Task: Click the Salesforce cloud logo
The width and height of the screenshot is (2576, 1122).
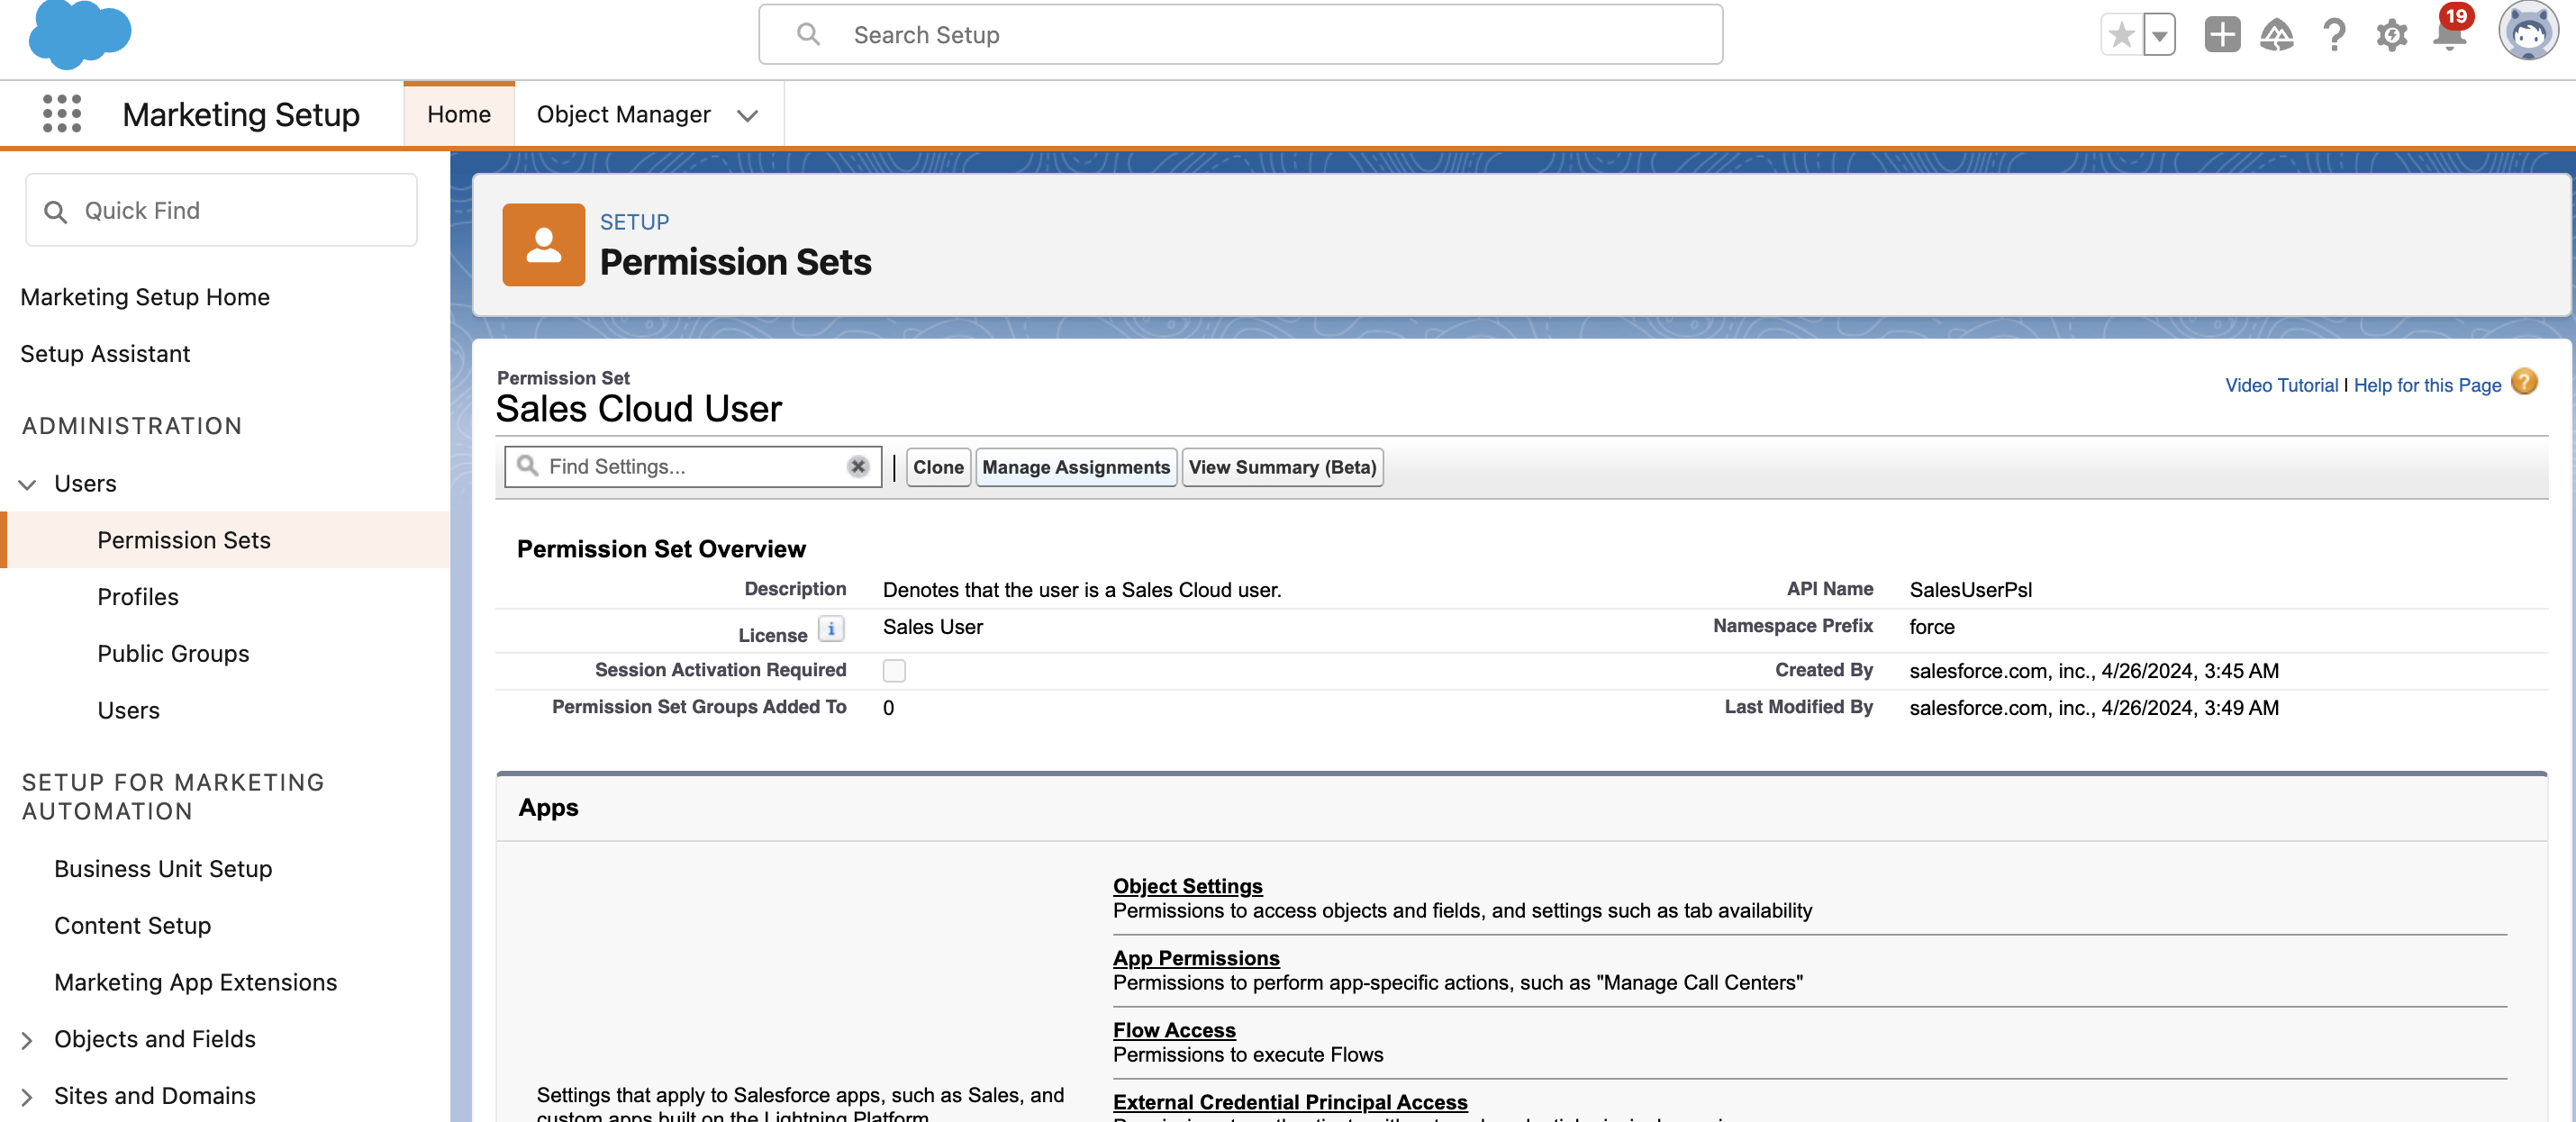Action: (x=80, y=36)
